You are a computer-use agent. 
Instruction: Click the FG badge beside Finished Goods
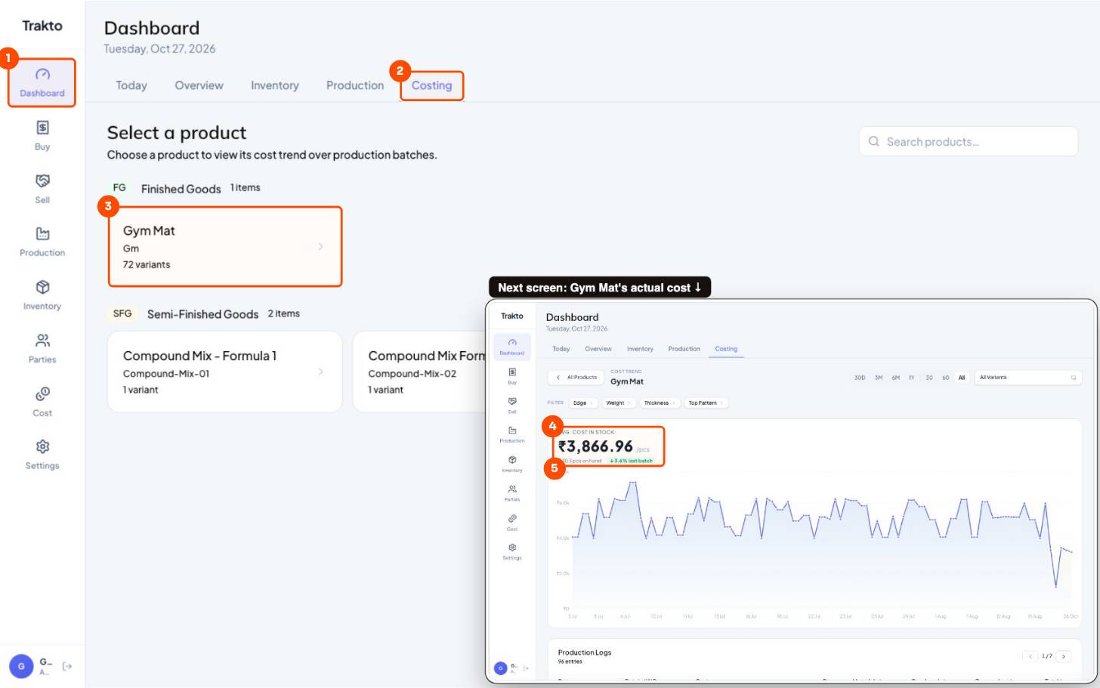[x=119, y=187]
